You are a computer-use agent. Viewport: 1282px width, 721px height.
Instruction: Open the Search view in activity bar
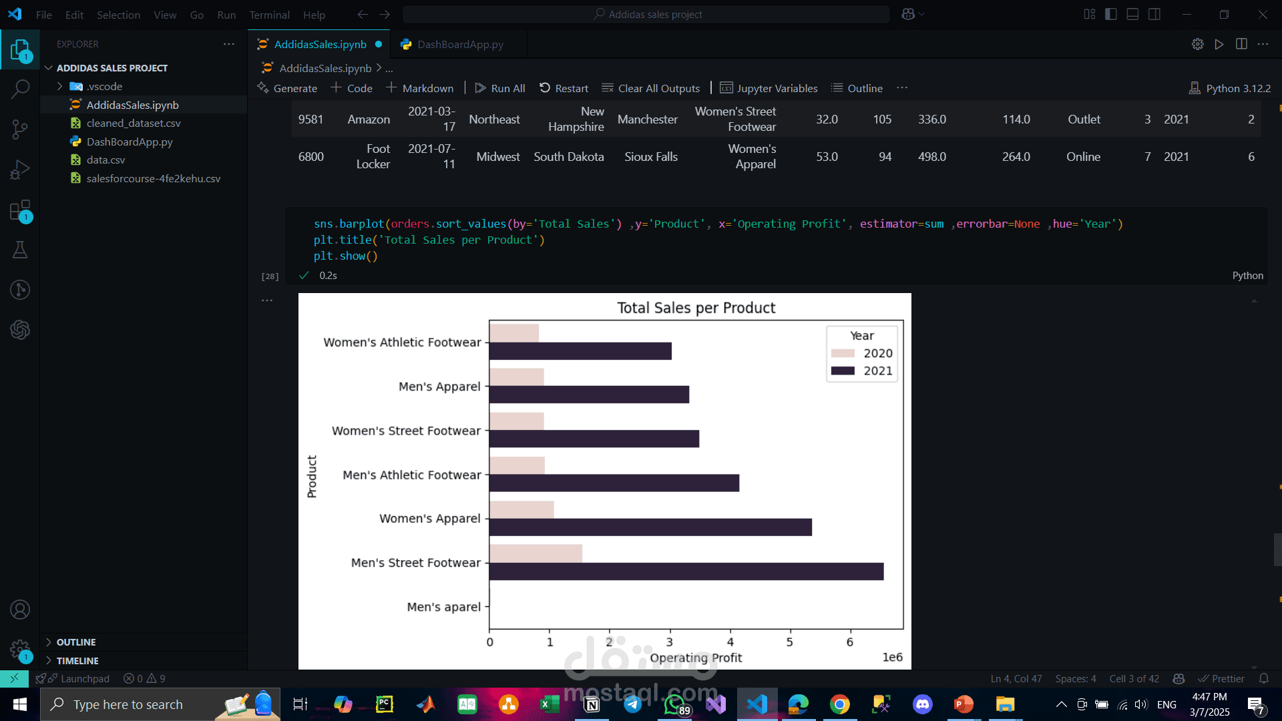coord(20,89)
